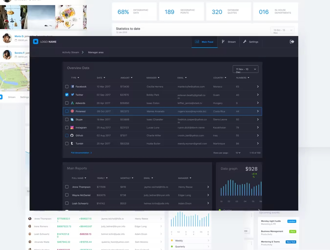
Task: Click the Skype icon in table
Action: point(72,120)
